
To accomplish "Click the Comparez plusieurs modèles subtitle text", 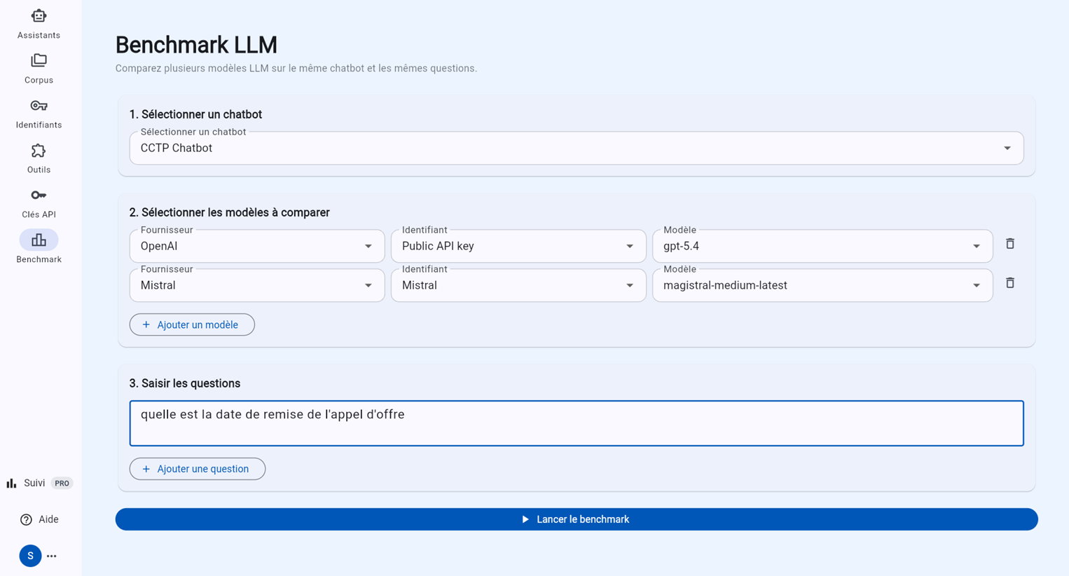I will [x=296, y=68].
